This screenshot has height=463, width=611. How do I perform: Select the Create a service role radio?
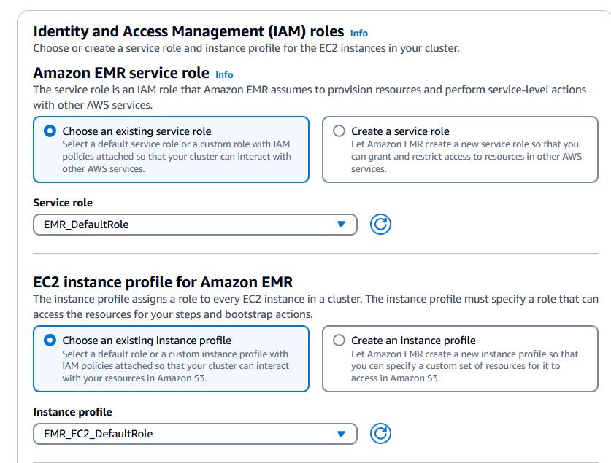coord(339,131)
